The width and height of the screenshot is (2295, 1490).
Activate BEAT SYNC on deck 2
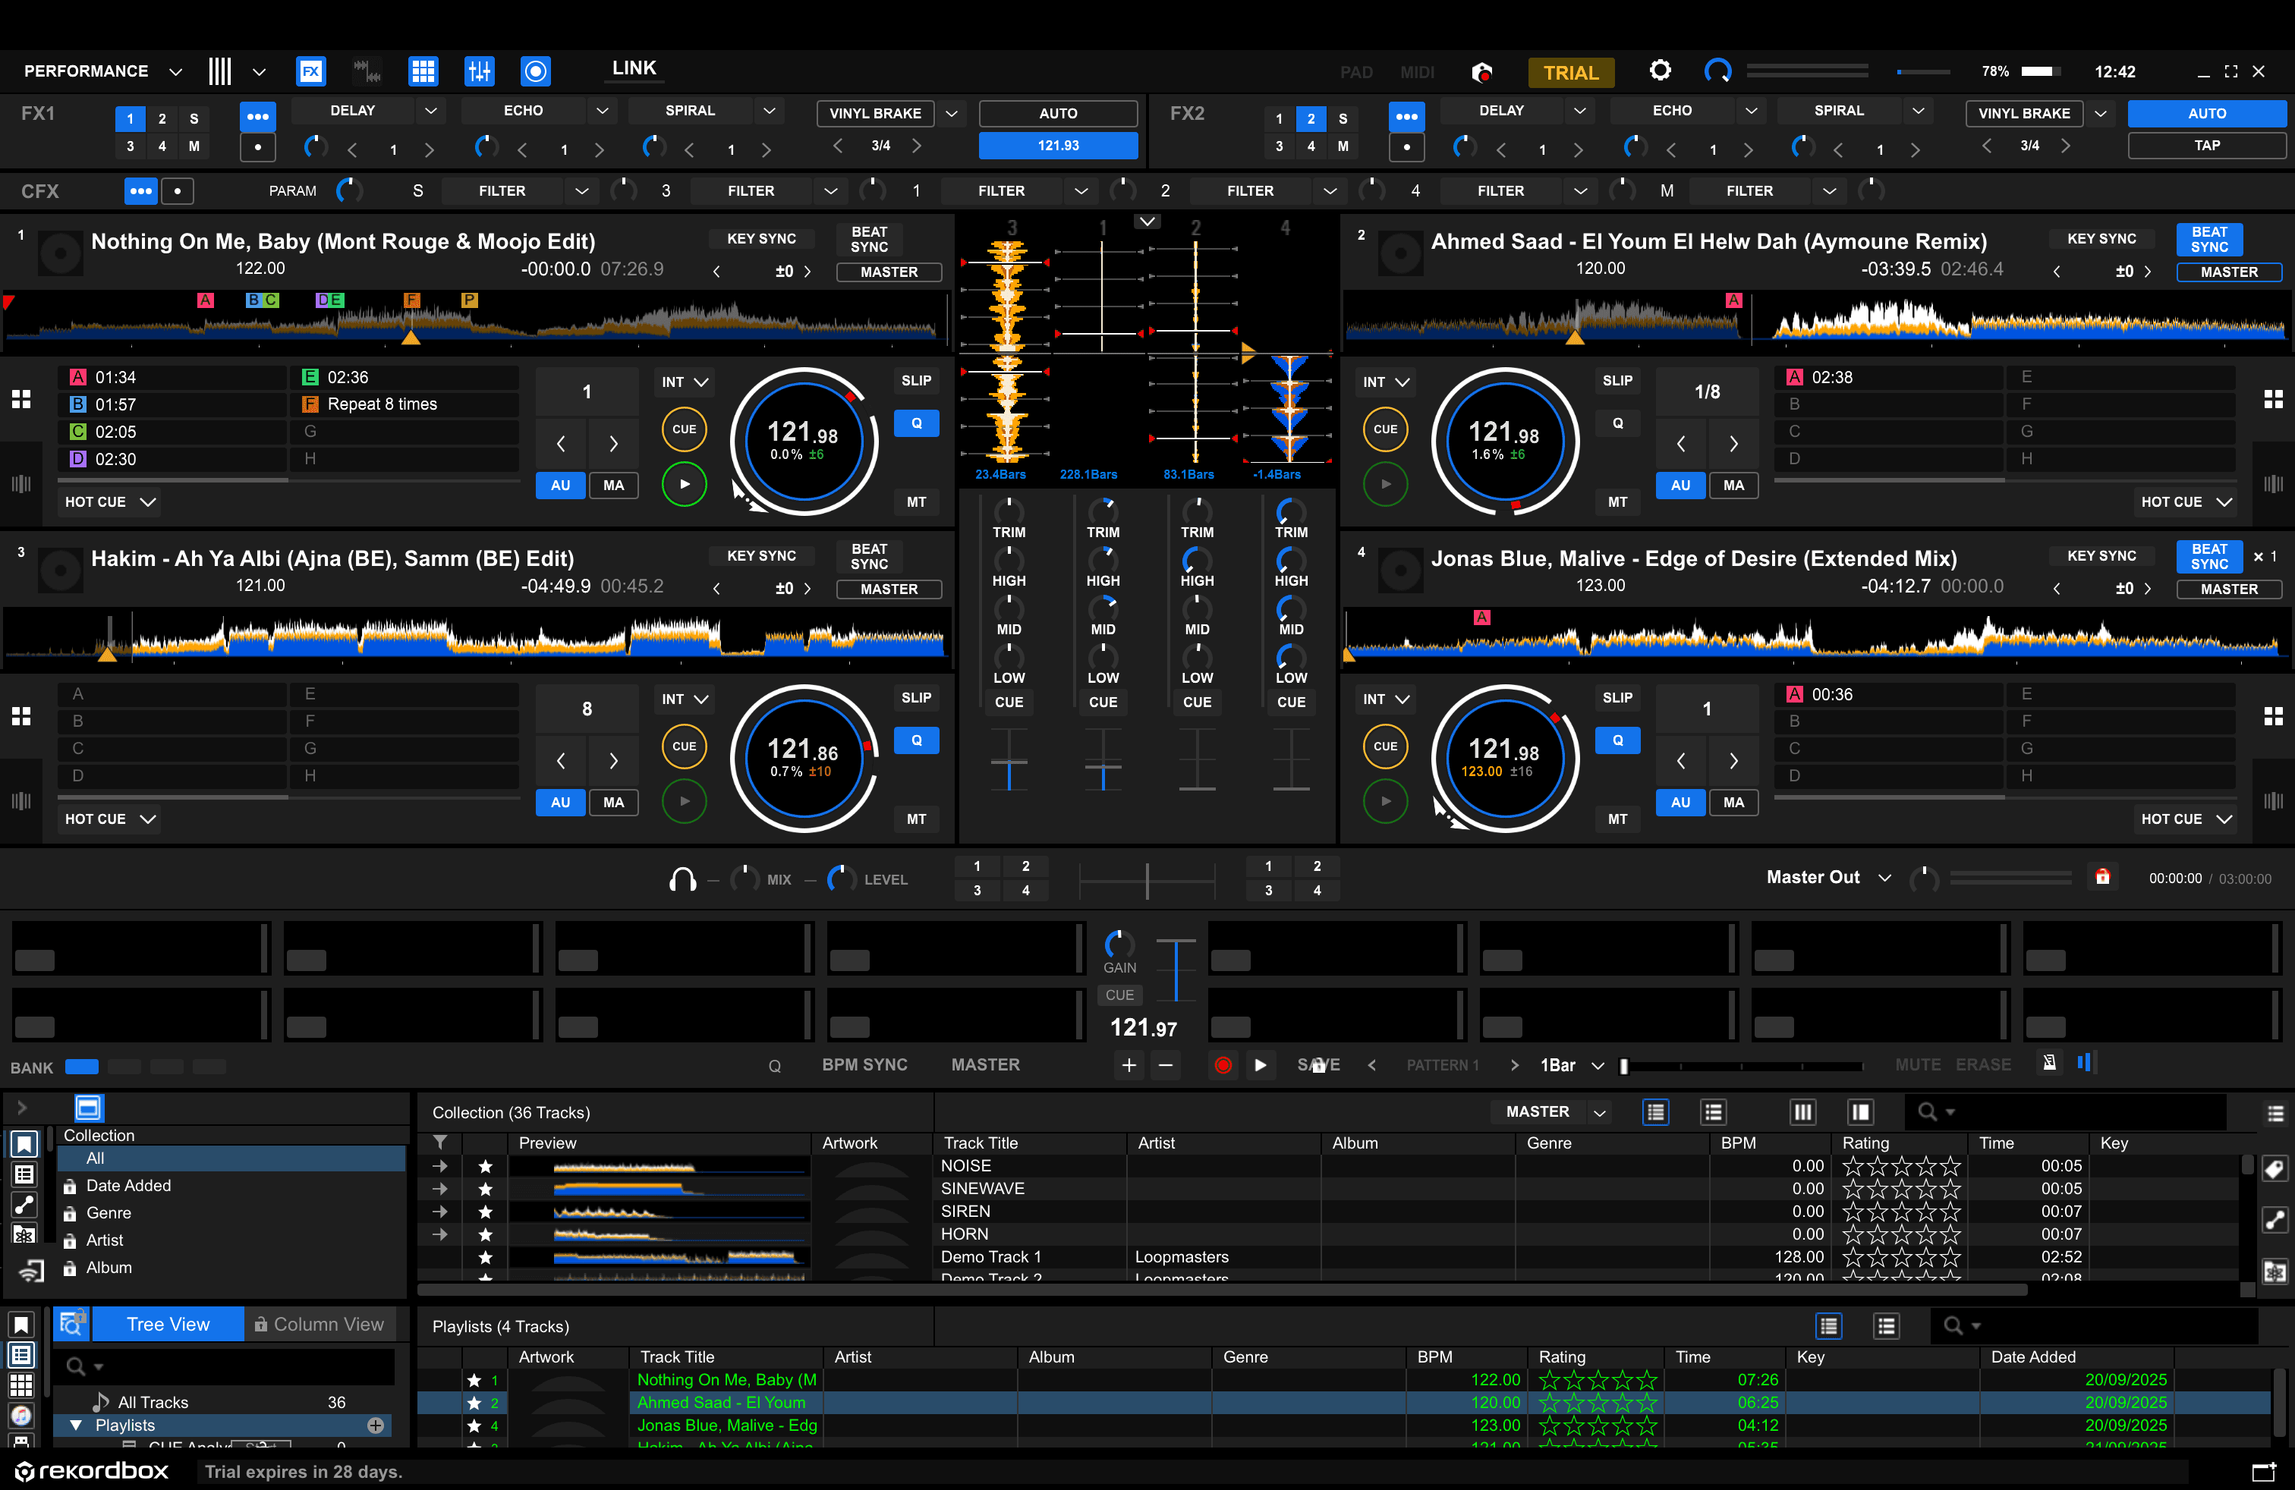[x=2208, y=239]
